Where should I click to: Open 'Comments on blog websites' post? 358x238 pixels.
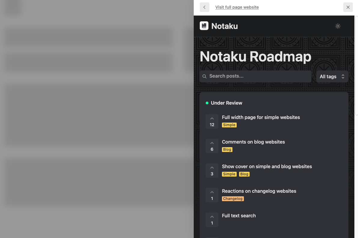coord(253,142)
